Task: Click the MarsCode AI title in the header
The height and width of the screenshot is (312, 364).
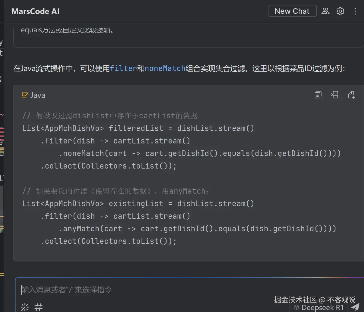Action: [35, 11]
